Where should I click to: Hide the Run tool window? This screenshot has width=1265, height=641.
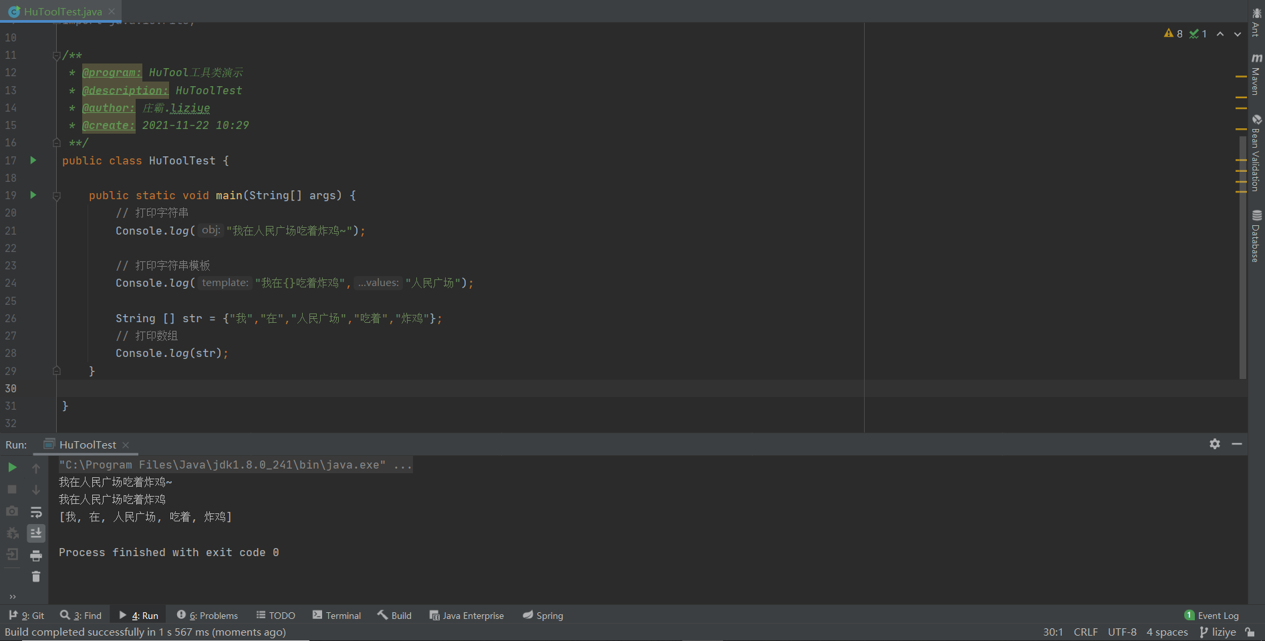(1237, 444)
